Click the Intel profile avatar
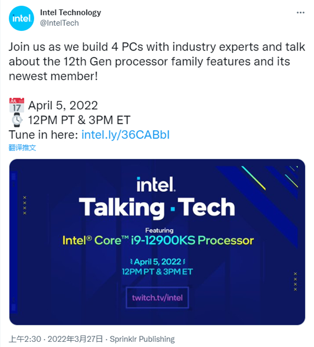This screenshot has width=314, height=347. (21, 19)
